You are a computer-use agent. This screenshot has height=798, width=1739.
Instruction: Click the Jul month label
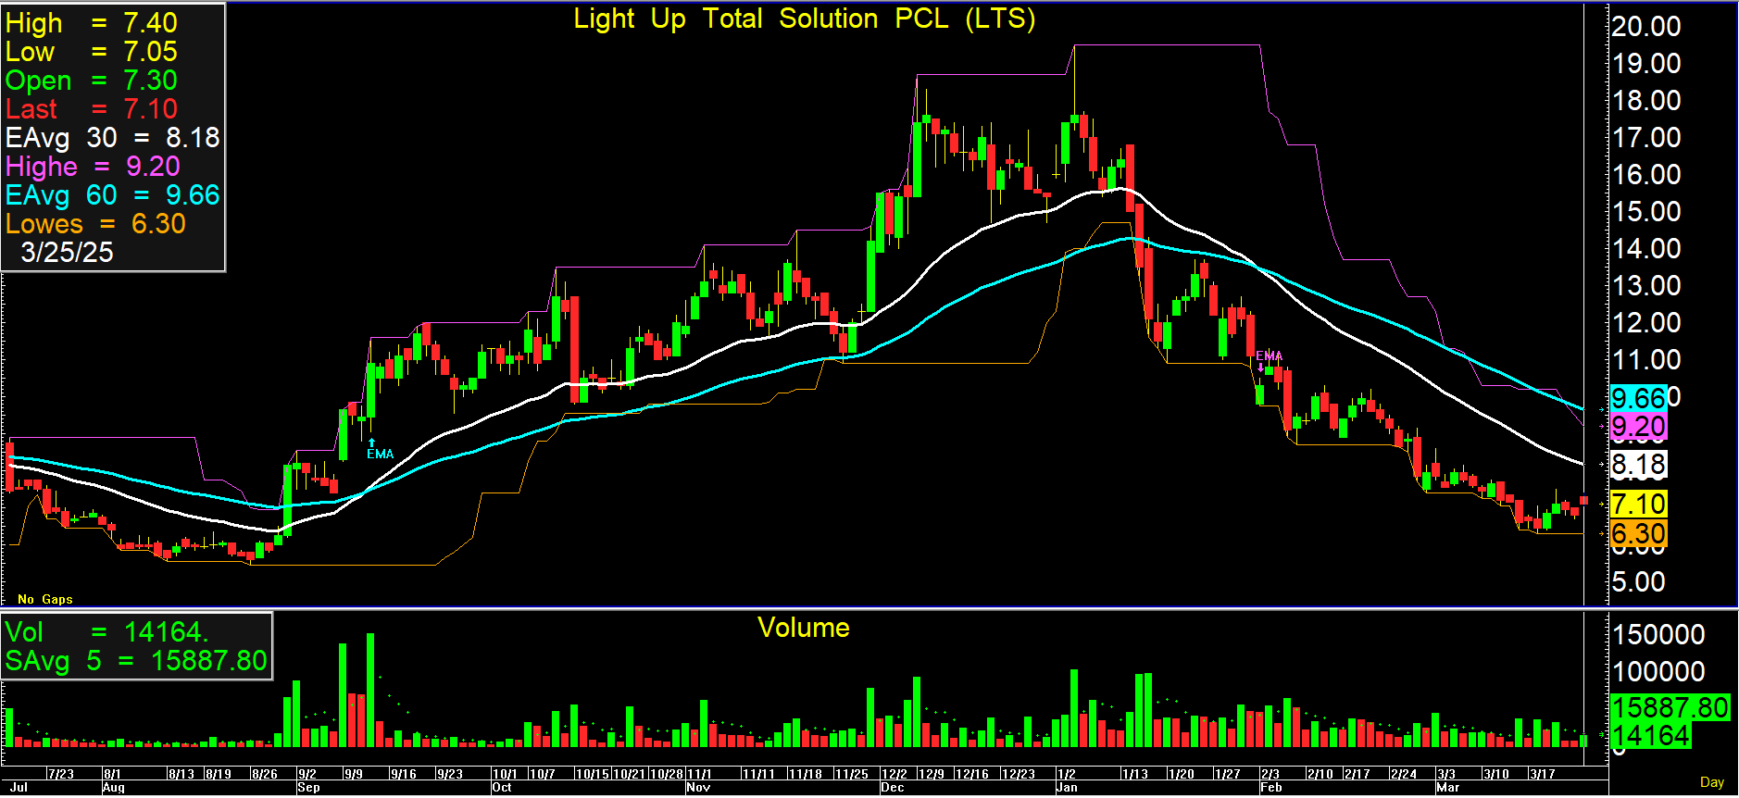(x=19, y=787)
